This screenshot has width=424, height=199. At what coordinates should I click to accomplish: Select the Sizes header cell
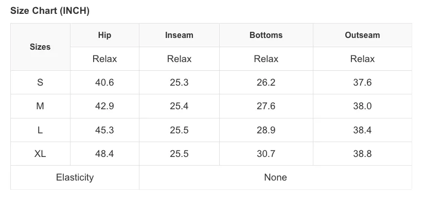[40, 47]
